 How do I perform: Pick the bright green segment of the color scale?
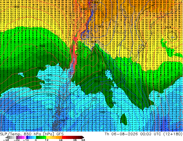coord(45,137)
